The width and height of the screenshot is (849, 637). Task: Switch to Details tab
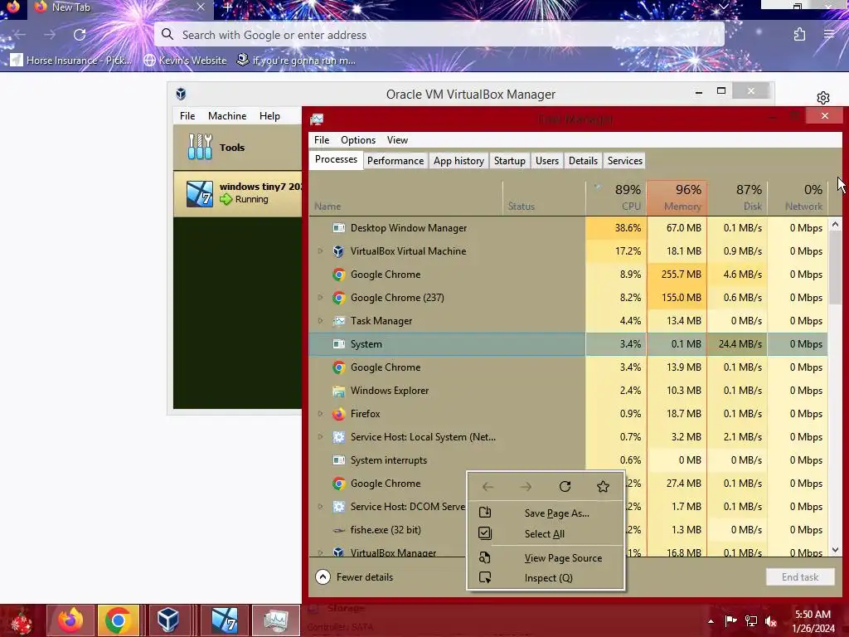(583, 161)
